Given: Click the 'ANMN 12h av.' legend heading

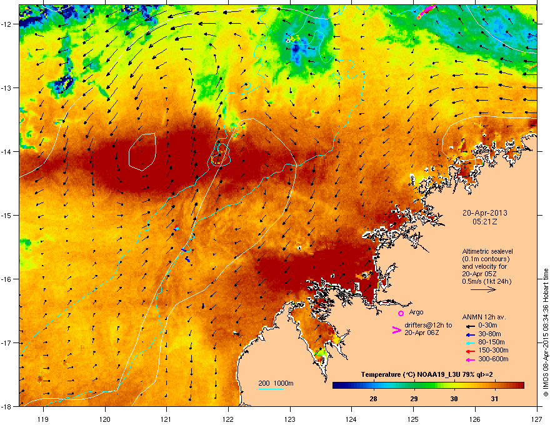Looking at the screenshot, I should 484,317.
